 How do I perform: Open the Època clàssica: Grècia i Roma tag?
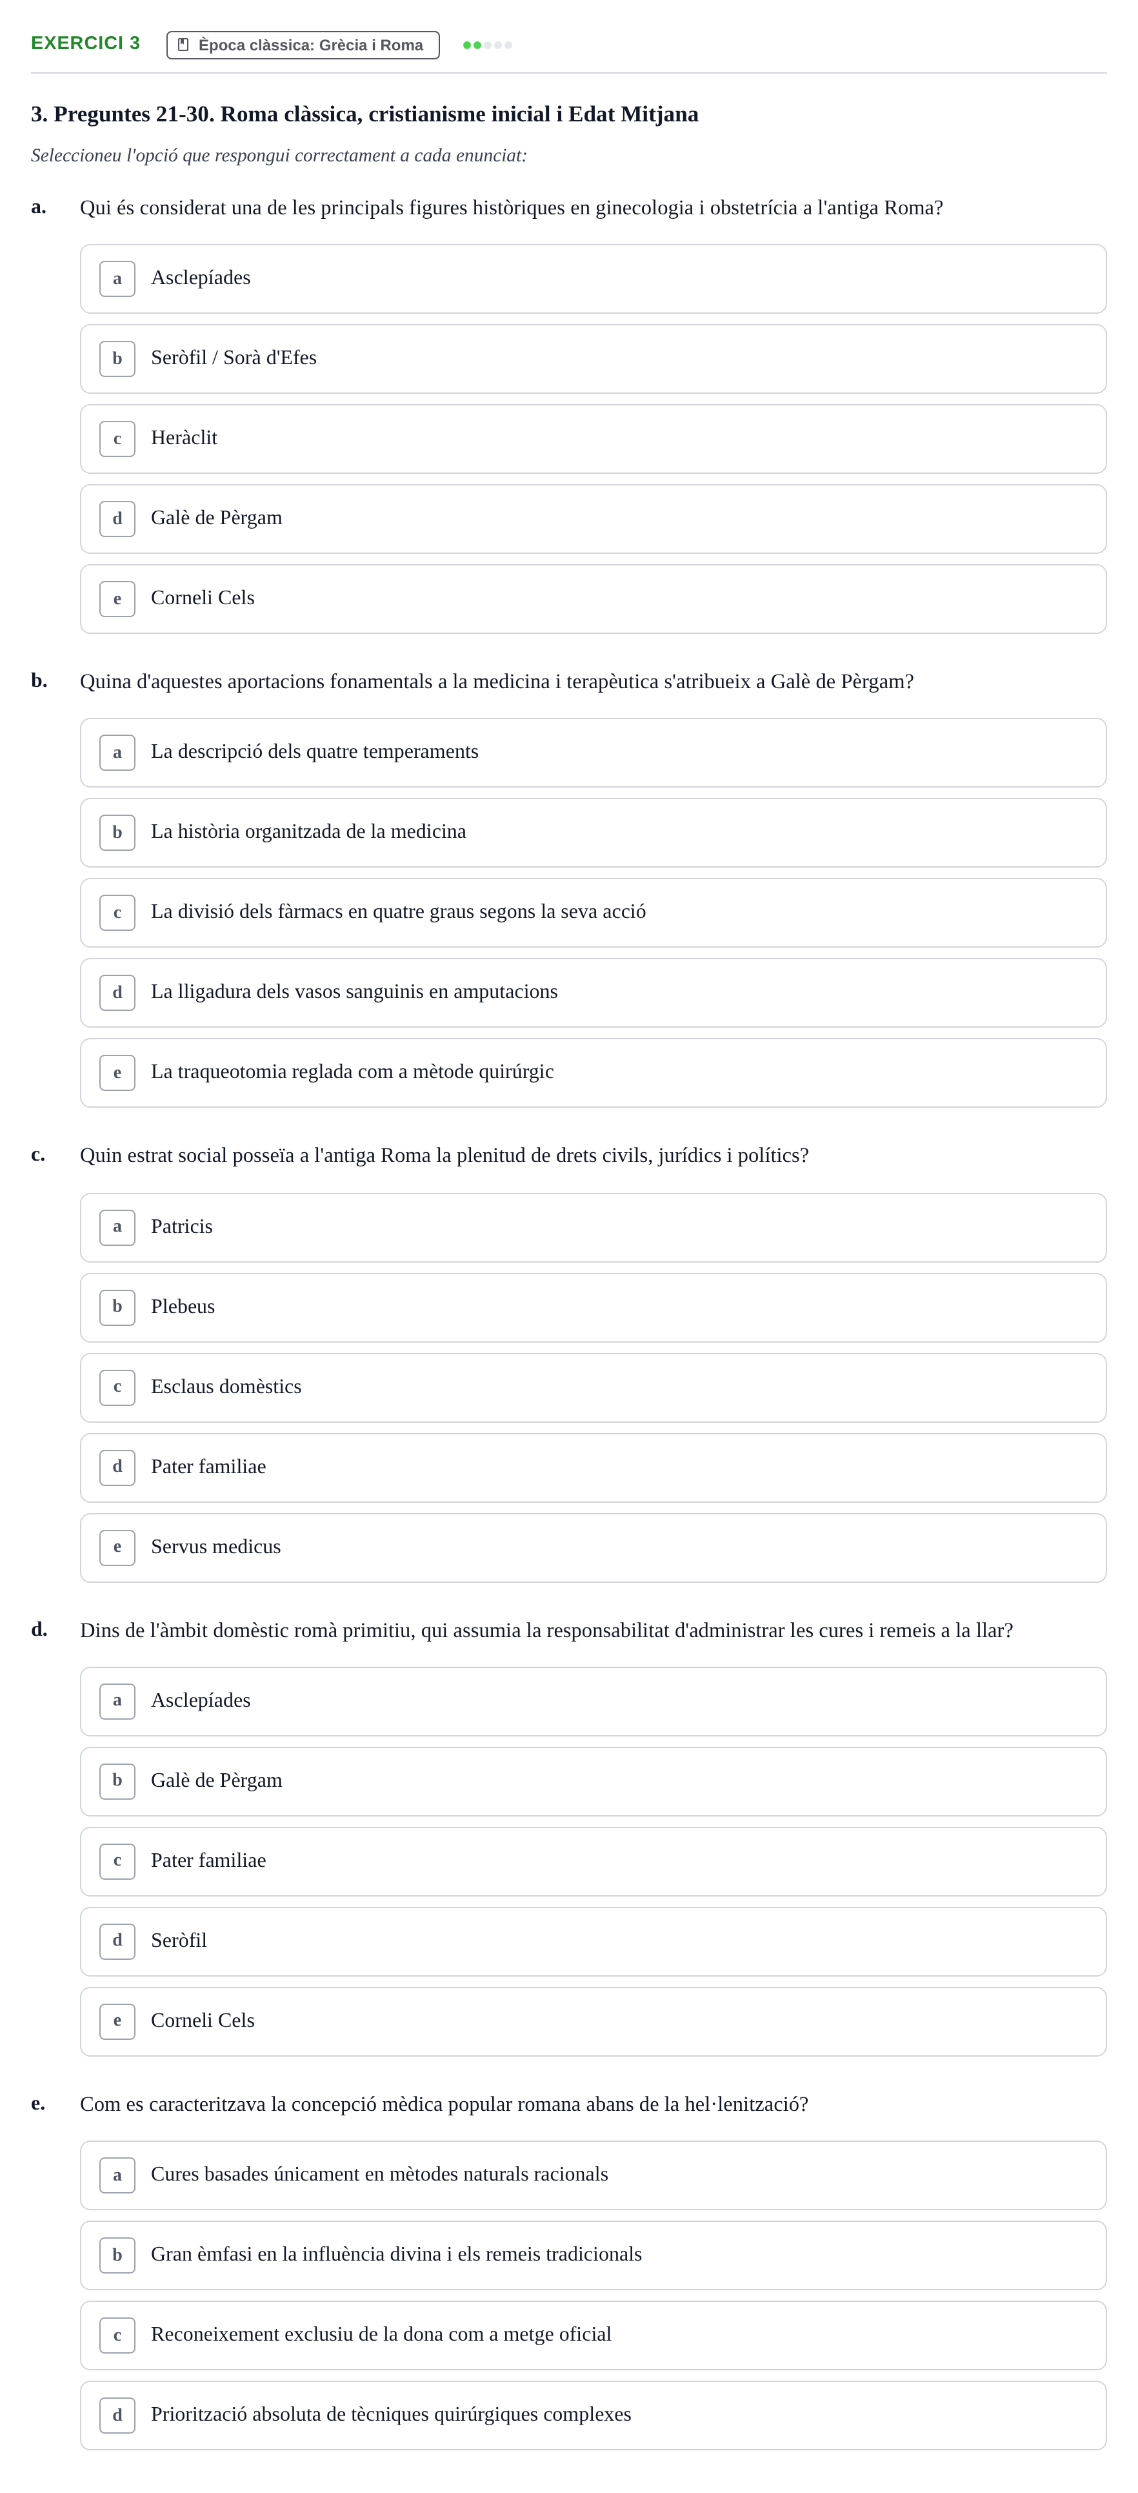303,45
